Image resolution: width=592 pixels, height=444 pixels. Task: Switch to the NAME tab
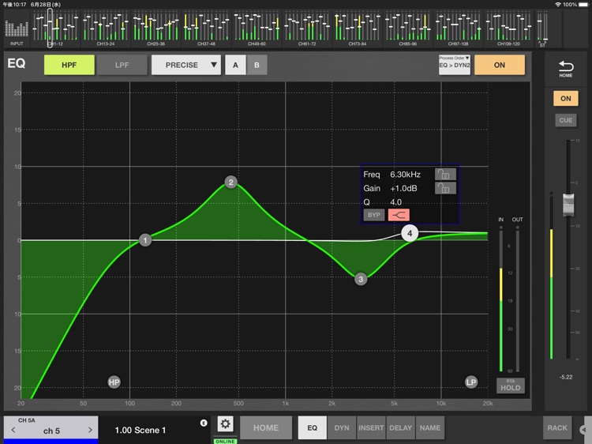tap(430, 427)
